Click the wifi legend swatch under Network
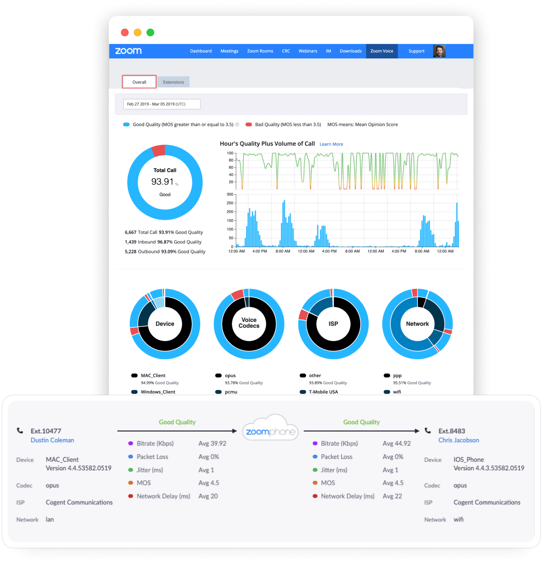545x566 pixels. click(x=387, y=392)
